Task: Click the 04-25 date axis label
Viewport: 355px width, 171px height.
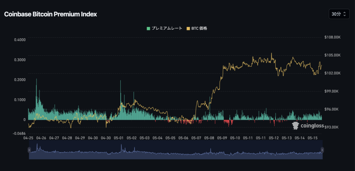Action: click(x=28, y=138)
